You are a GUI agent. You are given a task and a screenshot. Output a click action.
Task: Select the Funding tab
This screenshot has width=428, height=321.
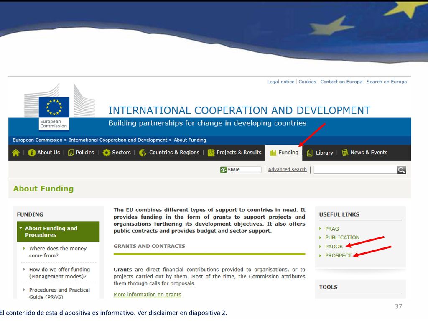pyautogui.click(x=284, y=153)
